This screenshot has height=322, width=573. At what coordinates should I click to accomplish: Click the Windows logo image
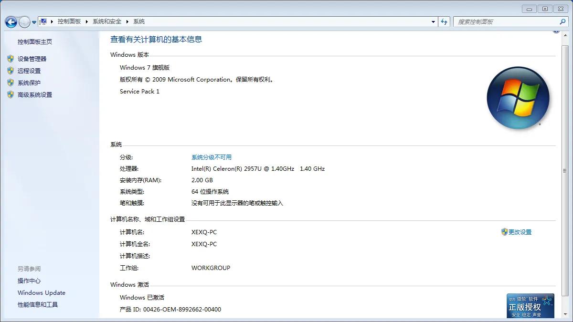[519, 97]
